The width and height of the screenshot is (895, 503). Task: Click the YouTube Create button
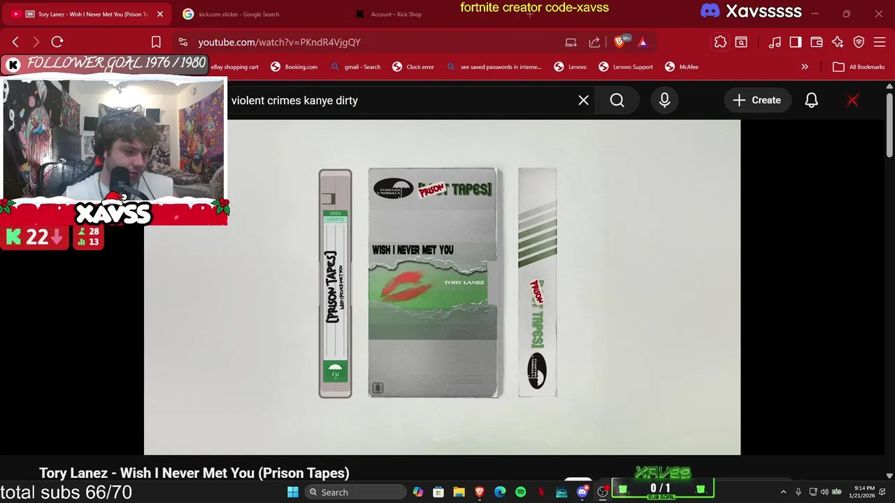tap(757, 101)
